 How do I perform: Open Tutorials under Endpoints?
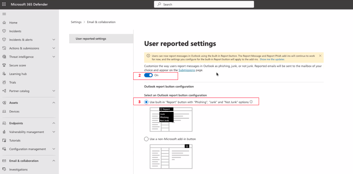[15, 141]
